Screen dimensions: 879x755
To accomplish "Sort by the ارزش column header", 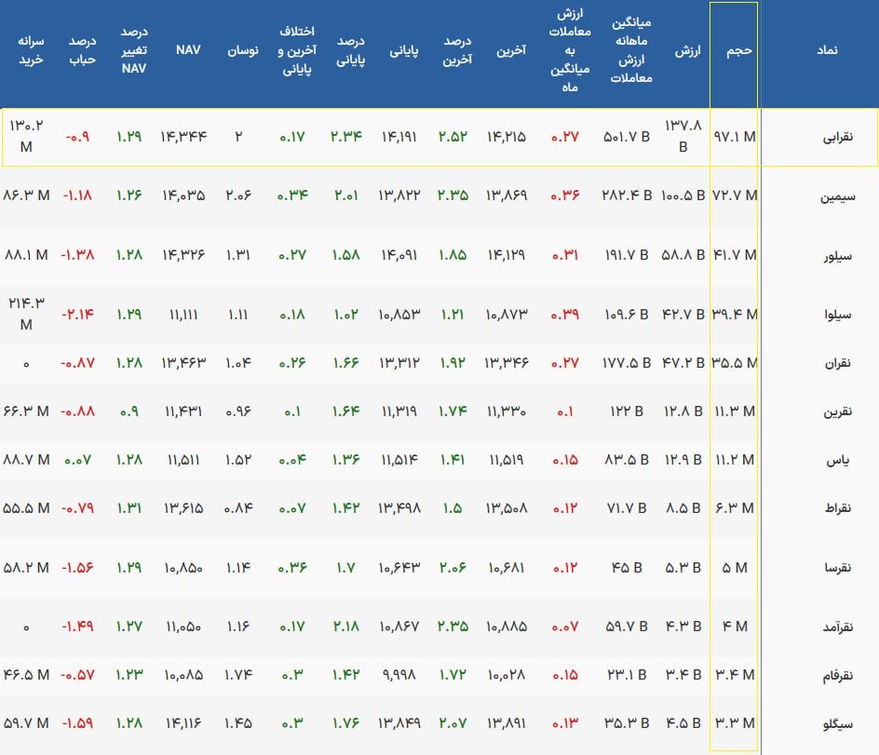I will pyautogui.click(x=687, y=51).
